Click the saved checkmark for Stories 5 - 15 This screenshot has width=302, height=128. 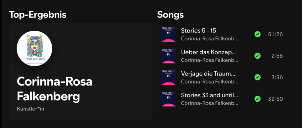(x=257, y=34)
